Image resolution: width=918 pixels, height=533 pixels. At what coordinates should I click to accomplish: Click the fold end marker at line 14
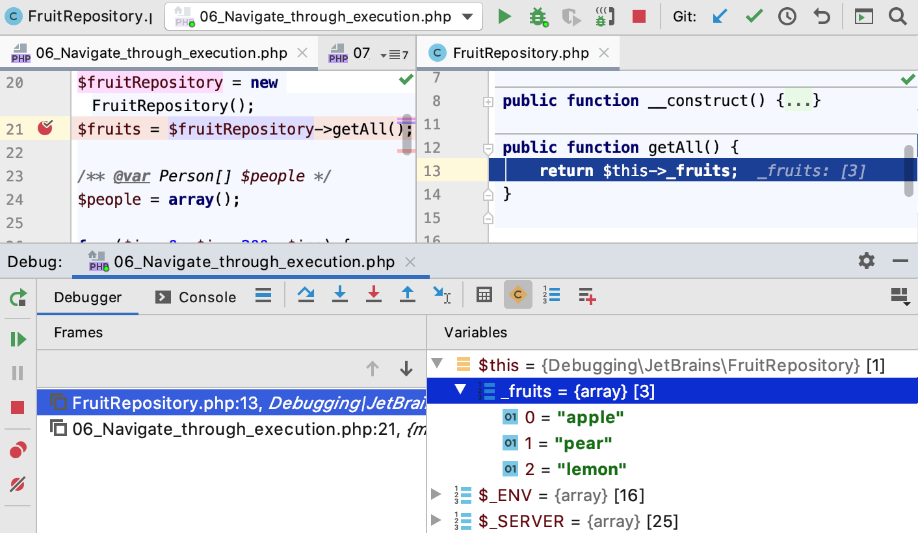point(488,194)
